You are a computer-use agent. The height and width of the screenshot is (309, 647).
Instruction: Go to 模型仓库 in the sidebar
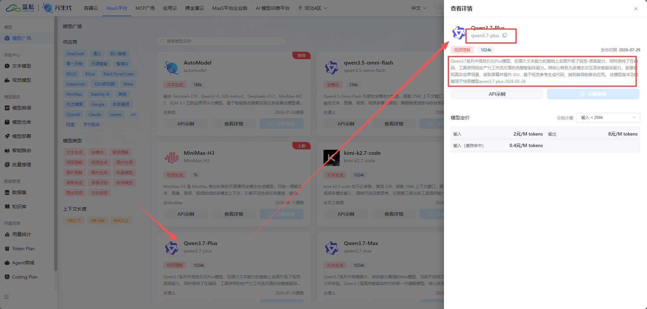click(x=22, y=122)
